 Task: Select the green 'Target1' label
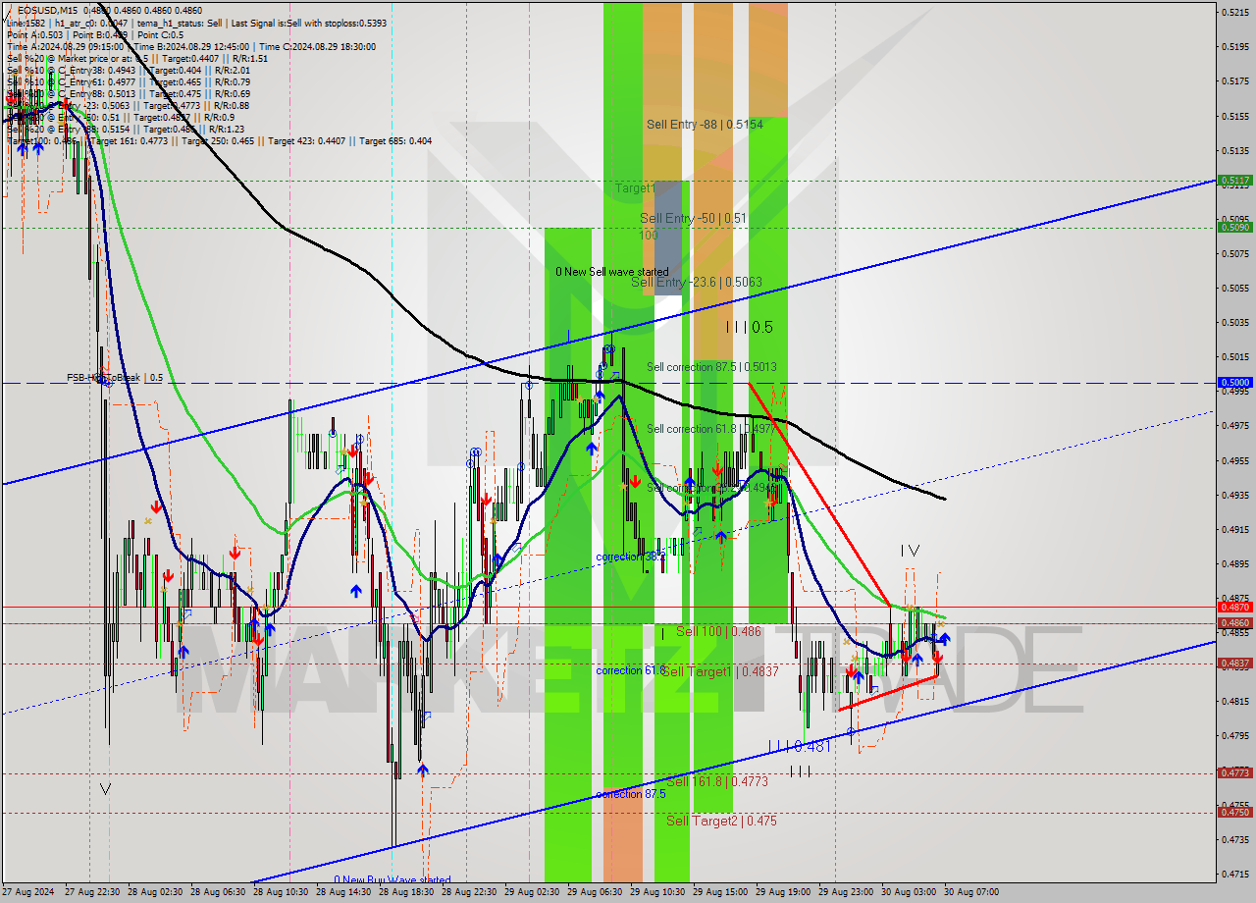[635, 187]
